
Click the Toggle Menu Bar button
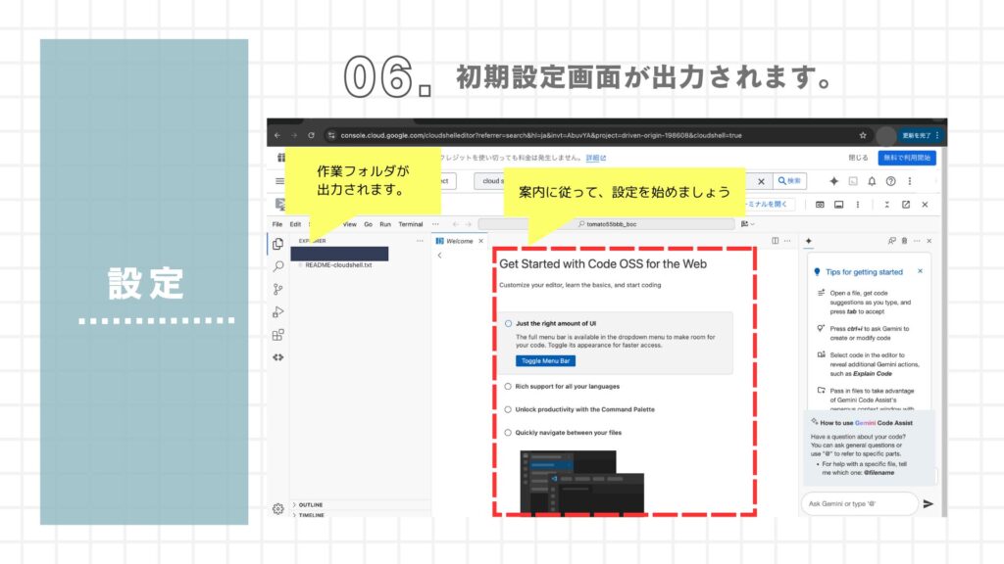pyautogui.click(x=545, y=361)
